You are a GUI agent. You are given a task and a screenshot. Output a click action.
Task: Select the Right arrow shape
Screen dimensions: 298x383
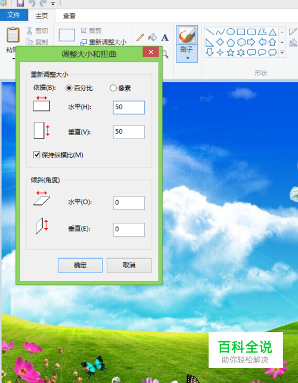pos(252,42)
